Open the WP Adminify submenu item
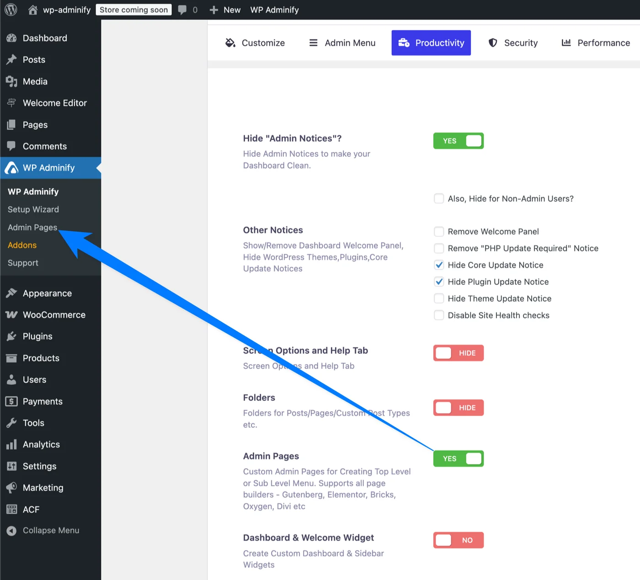The image size is (640, 580). click(x=33, y=192)
